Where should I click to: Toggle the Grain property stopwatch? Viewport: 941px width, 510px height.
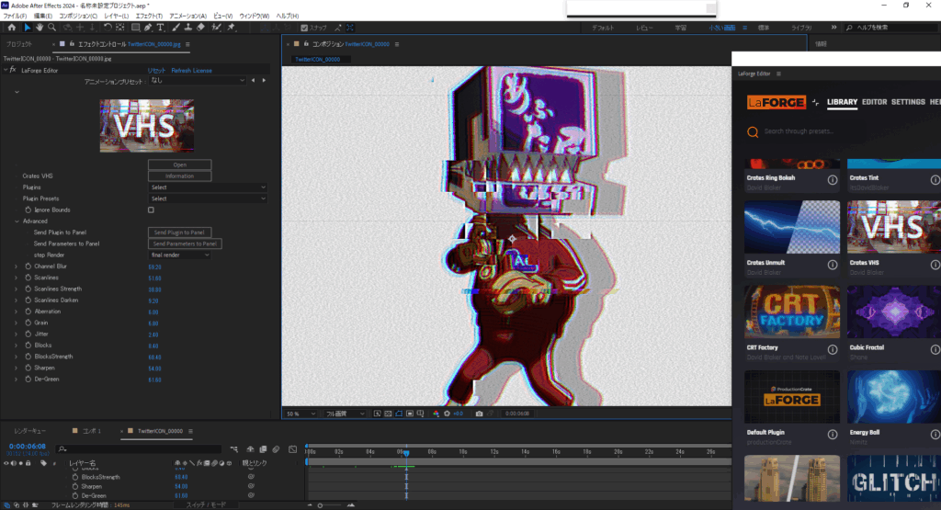coord(28,323)
